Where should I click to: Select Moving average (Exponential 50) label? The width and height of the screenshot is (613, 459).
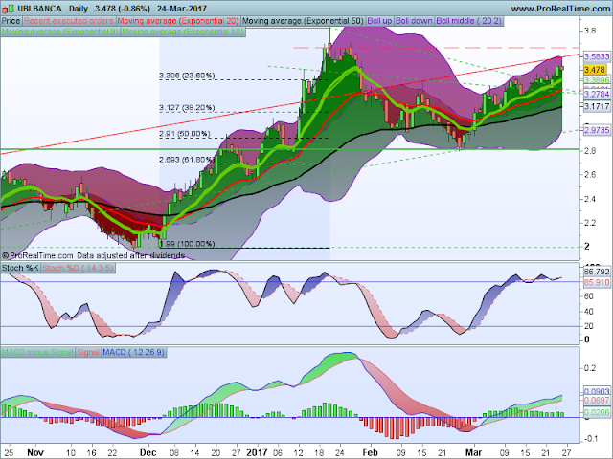303,21
